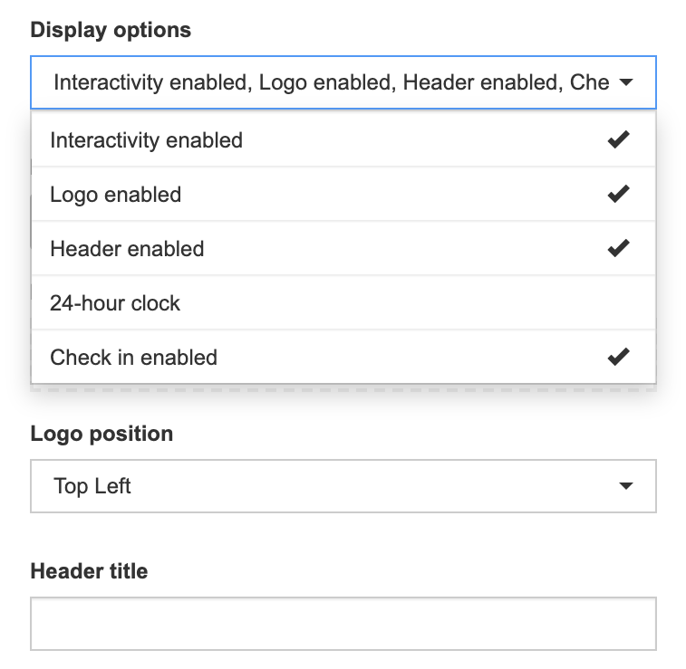Click the Display options caret arrow
This screenshot has height=669, width=686.
pyautogui.click(x=626, y=82)
